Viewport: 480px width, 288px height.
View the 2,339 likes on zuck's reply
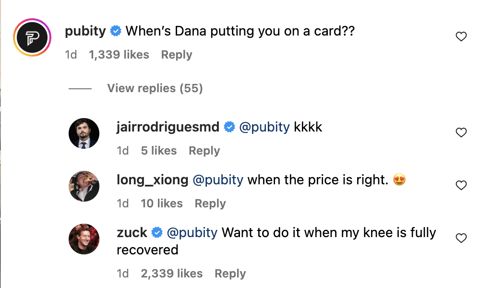coord(172,274)
